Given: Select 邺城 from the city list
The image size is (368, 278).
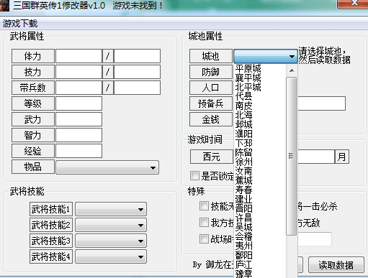Looking at the screenshot, I should click(x=260, y=124).
